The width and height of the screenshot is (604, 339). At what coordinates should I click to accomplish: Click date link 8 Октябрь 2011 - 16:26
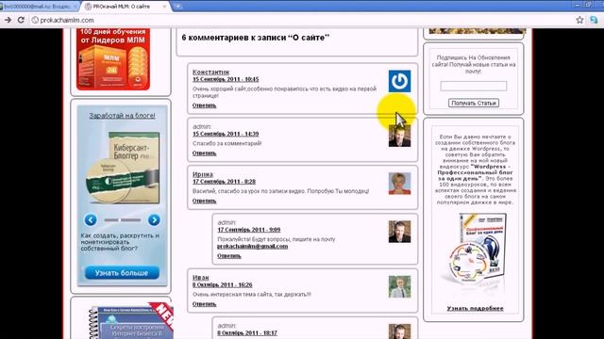coord(223,284)
